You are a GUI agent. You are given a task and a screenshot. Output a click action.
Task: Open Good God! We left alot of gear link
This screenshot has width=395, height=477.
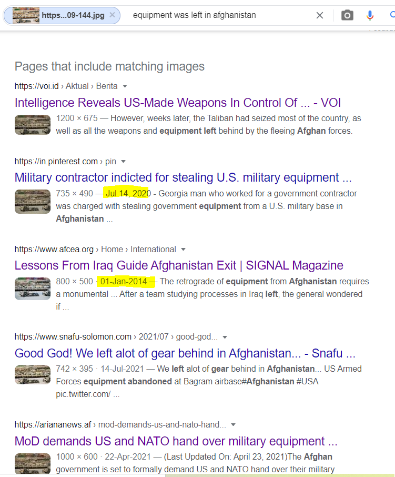click(185, 353)
